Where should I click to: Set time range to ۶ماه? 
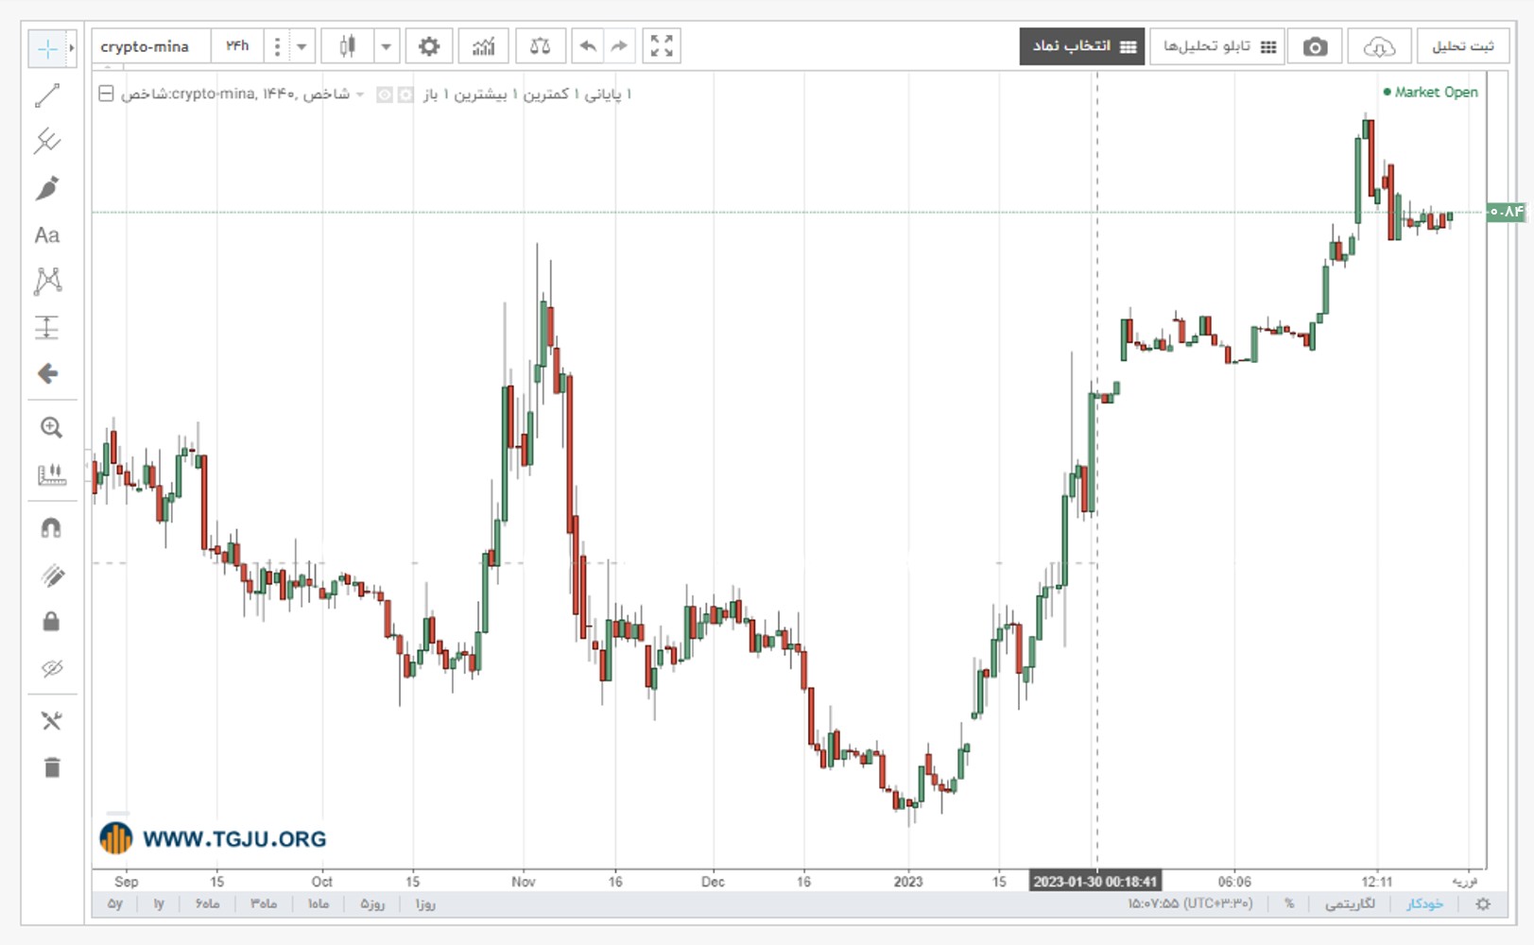[207, 903]
